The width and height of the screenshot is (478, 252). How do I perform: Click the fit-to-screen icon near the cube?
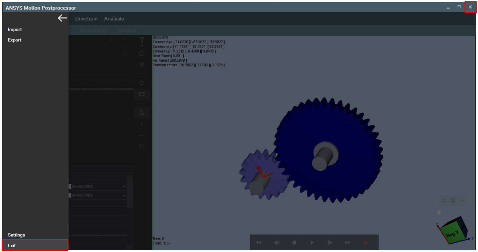click(444, 201)
